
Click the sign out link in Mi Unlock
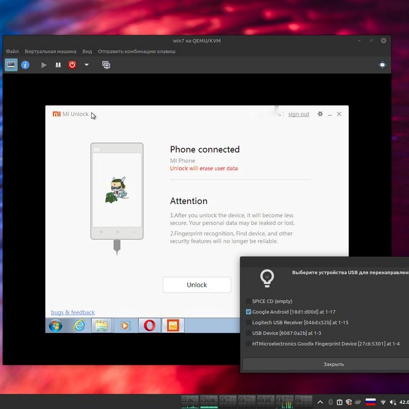tap(299, 114)
